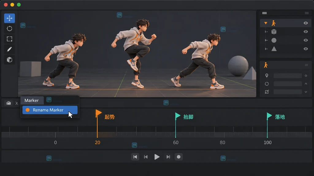
Task: Click the location value field
Action: [288, 76]
